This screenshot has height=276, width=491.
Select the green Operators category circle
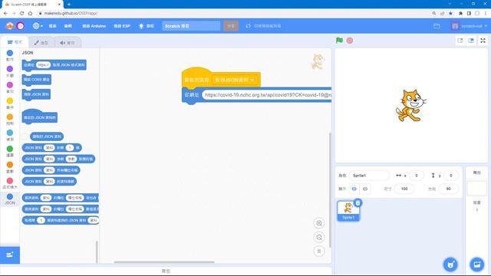click(10, 149)
